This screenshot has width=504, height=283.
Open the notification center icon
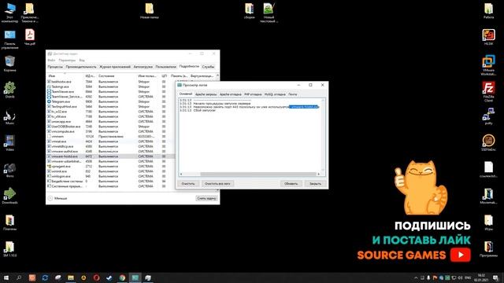tap(495, 277)
